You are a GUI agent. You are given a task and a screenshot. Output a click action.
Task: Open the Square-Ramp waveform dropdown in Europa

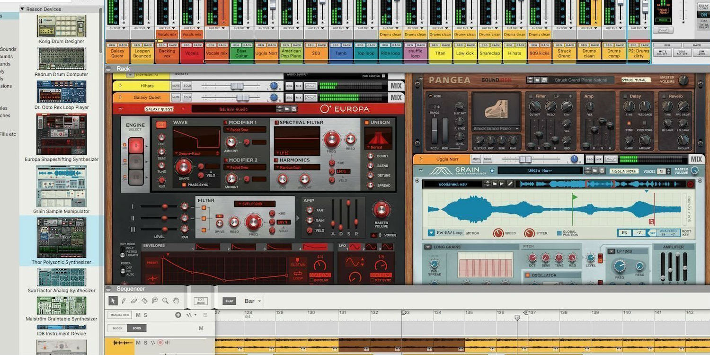coord(196,153)
